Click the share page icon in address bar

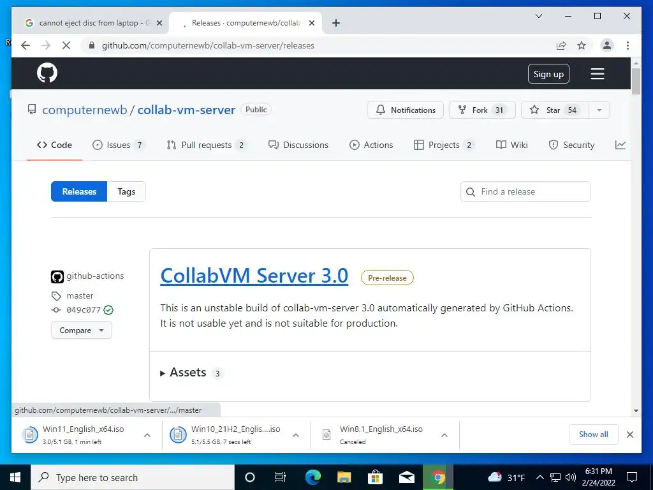(x=561, y=45)
